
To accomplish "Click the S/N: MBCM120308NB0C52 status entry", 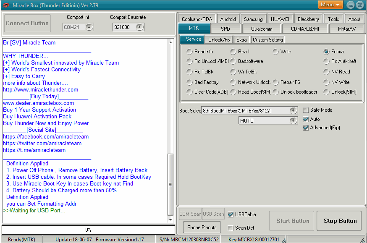I will tap(189, 240).
